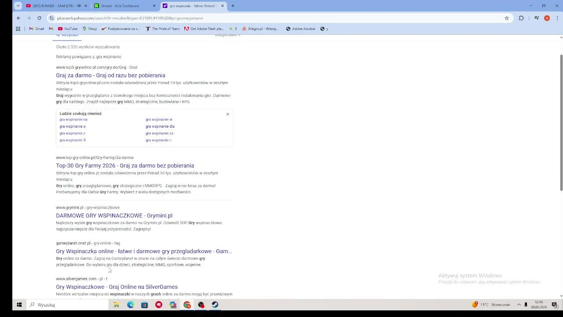This screenshot has width=563, height=317.
Task: Open DARMOWE GRY WSPINACZKOWE Grymini.pl result
Action: [x=114, y=215]
